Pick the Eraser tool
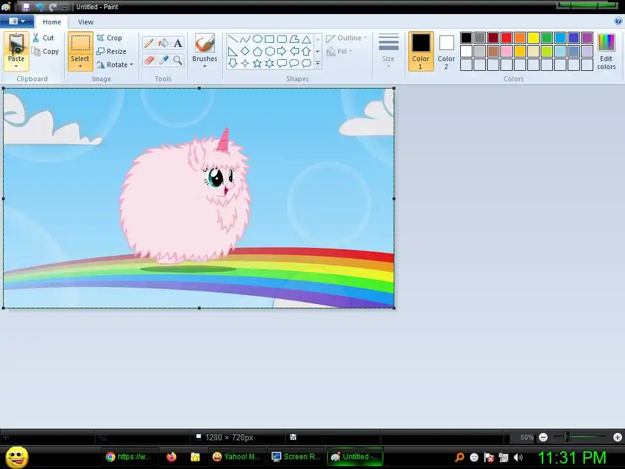Image resolution: width=625 pixels, height=469 pixels. click(x=149, y=60)
